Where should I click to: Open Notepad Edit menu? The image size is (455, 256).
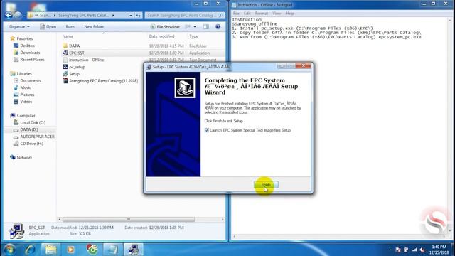[x=247, y=14]
